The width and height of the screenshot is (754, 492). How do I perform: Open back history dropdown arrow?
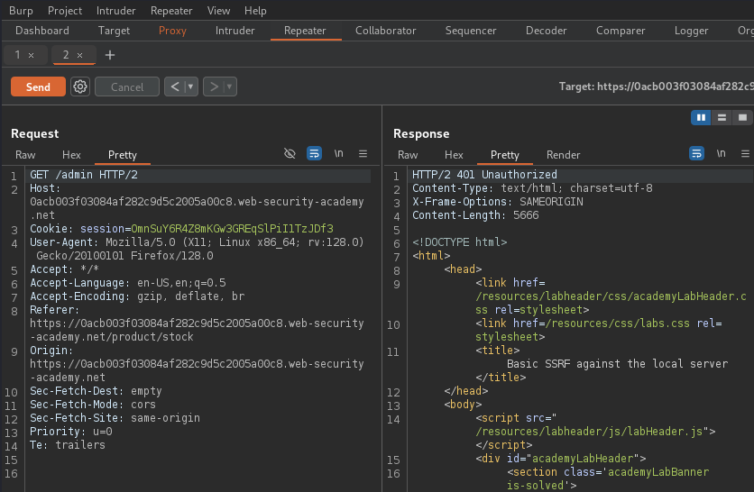point(191,87)
